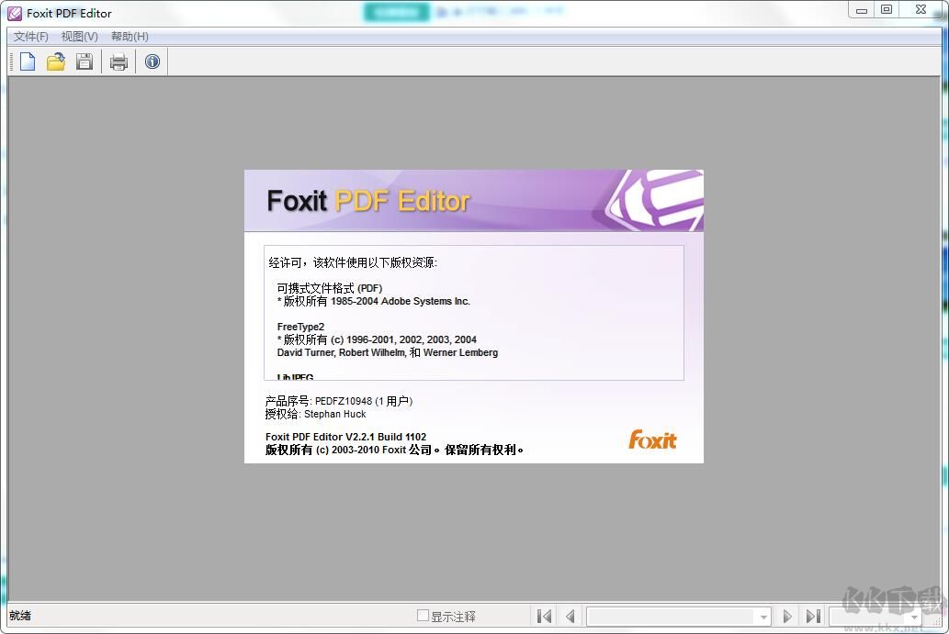Go to the next page
949x634 pixels.
point(787,616)
